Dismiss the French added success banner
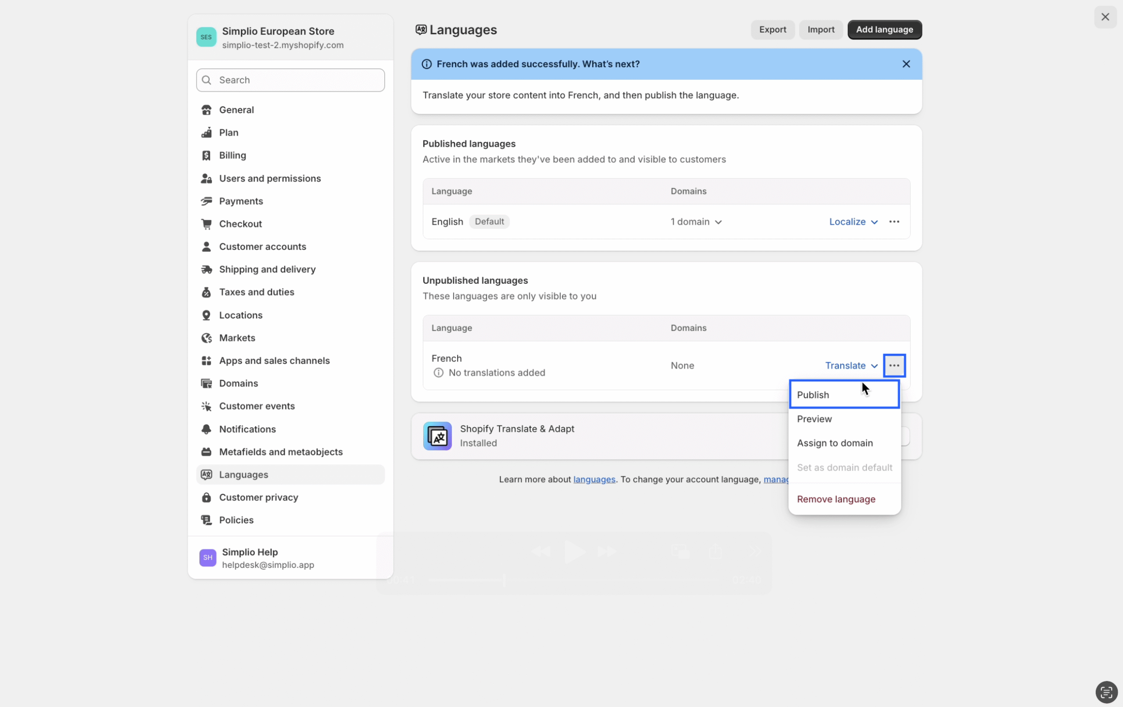This screenshot has height=707, width=1123. [x=906, y=64]
